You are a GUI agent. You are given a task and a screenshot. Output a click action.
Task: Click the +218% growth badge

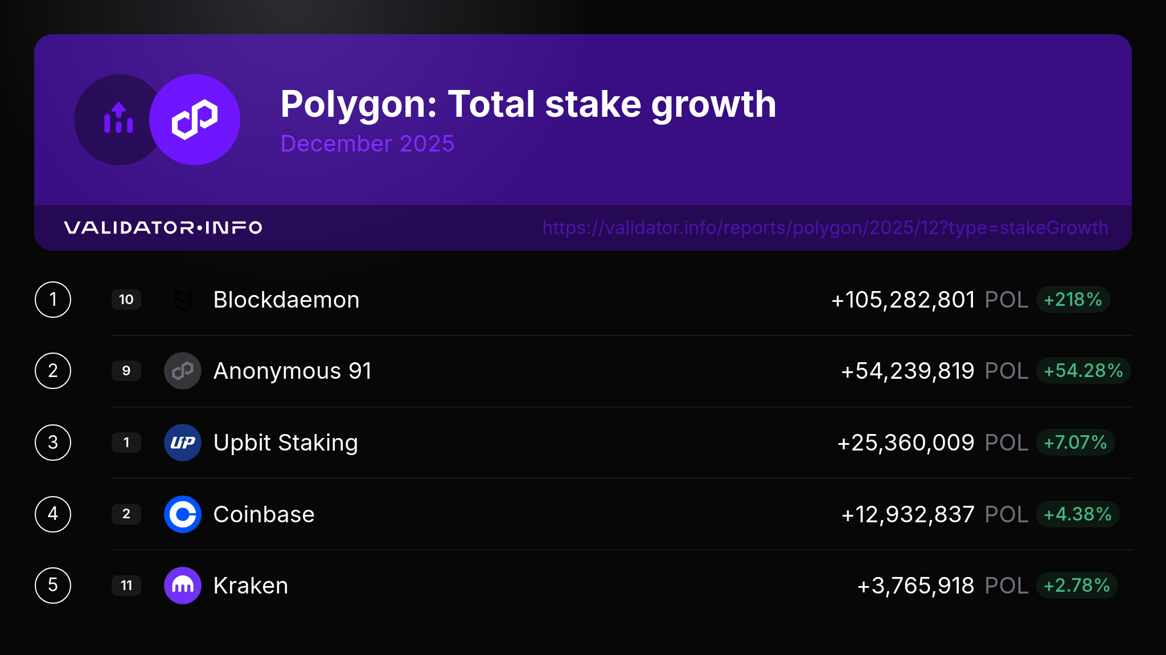[1073, 300]
